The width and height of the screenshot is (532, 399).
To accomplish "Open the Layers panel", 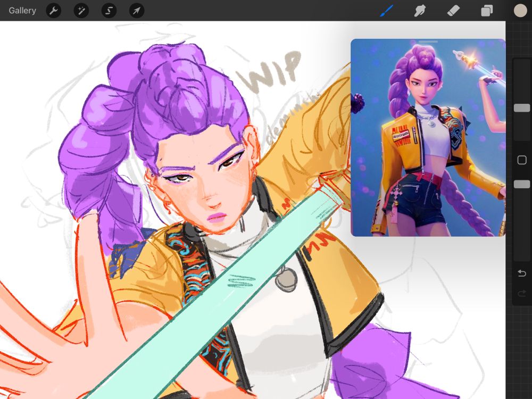I will 487,11.
